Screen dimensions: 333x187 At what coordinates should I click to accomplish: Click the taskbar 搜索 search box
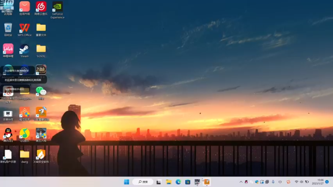click(143, 182)
